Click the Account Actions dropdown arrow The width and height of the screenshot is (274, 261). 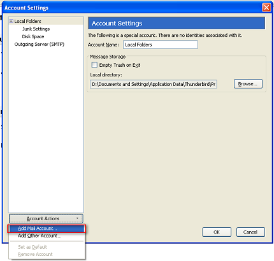pyautogui.click(x=77, y=218)
